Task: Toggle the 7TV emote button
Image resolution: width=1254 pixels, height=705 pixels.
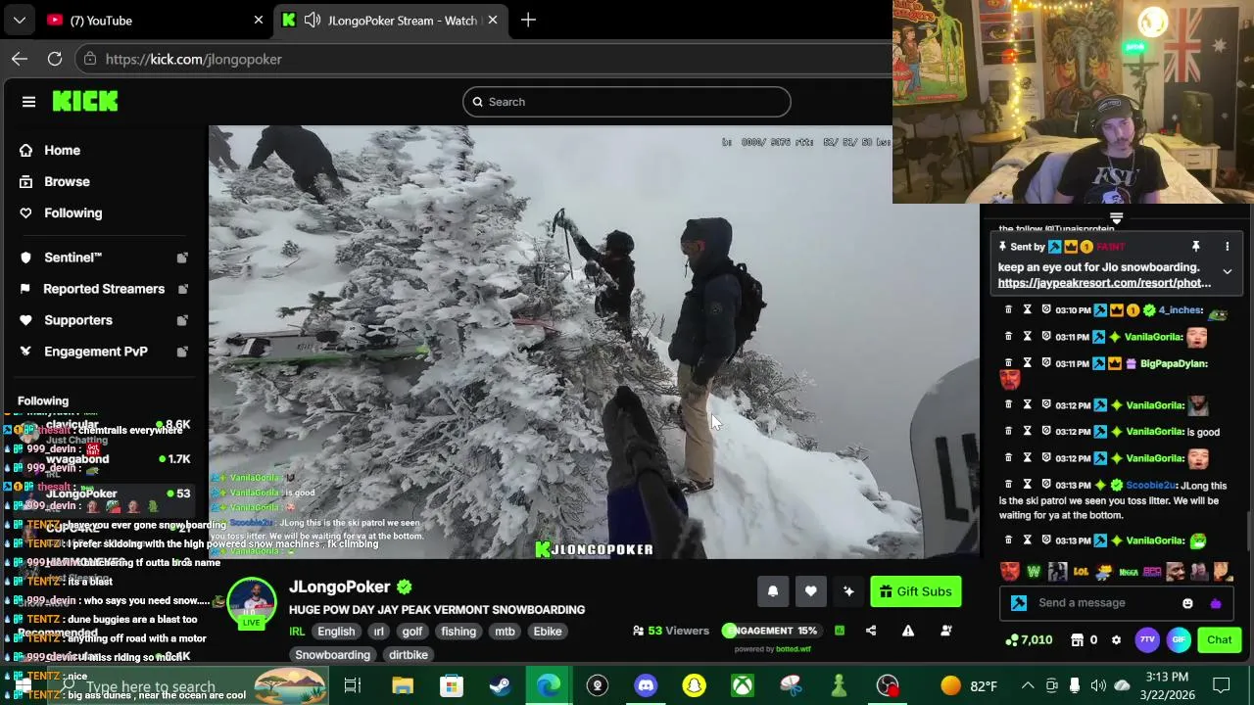Action: click(1147, 640)
